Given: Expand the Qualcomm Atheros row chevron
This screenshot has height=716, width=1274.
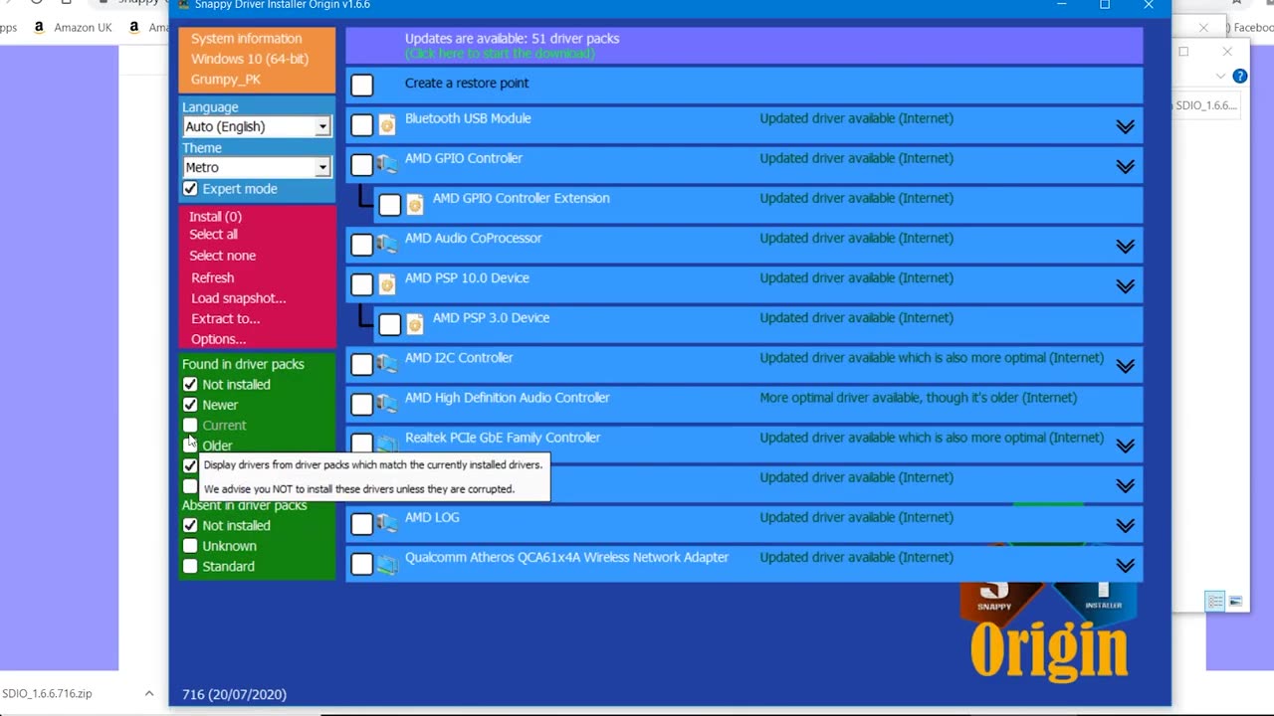Looking at the screenshot, I should click(x=1125, y=565).
